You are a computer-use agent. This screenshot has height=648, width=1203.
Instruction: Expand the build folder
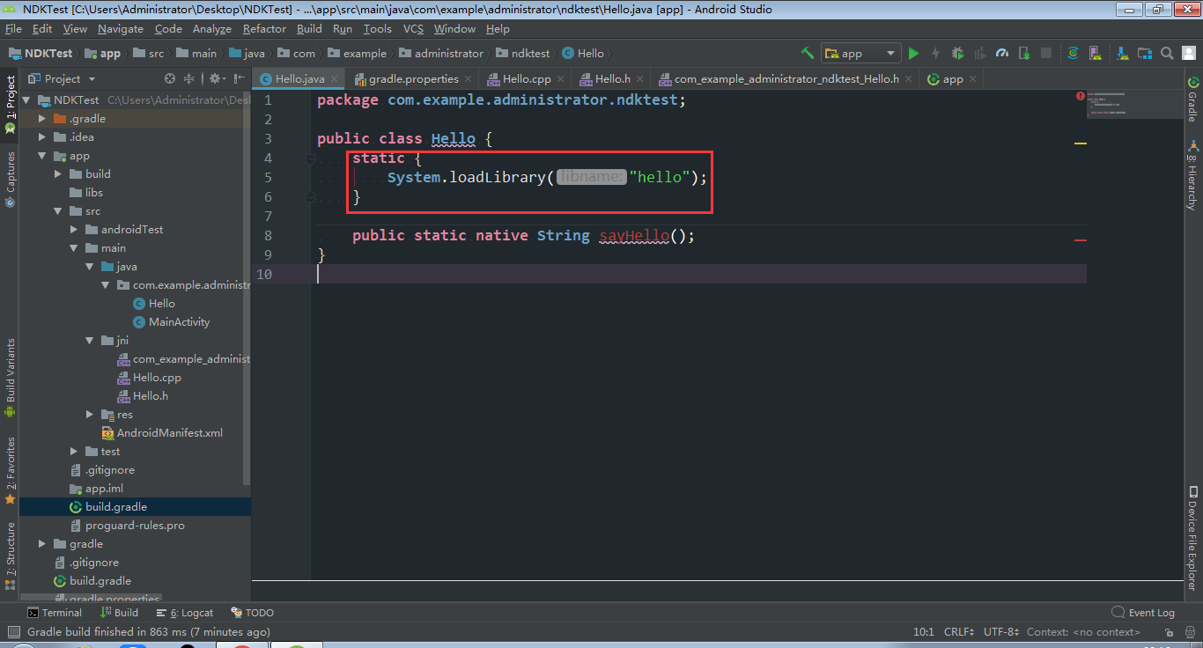58,173
